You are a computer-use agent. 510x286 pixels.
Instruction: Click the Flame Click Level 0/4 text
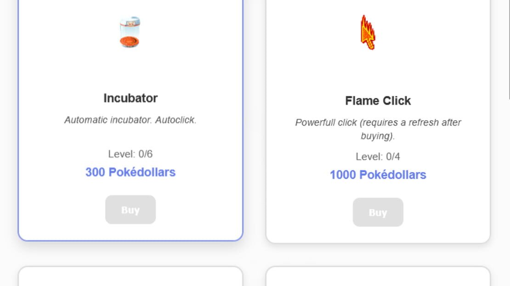click(378, 156)
